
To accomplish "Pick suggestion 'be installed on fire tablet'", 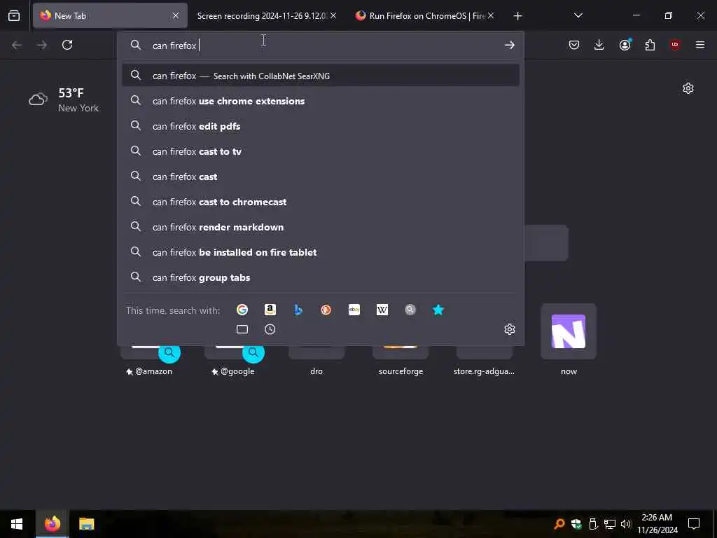I will (x=321, y=252).
